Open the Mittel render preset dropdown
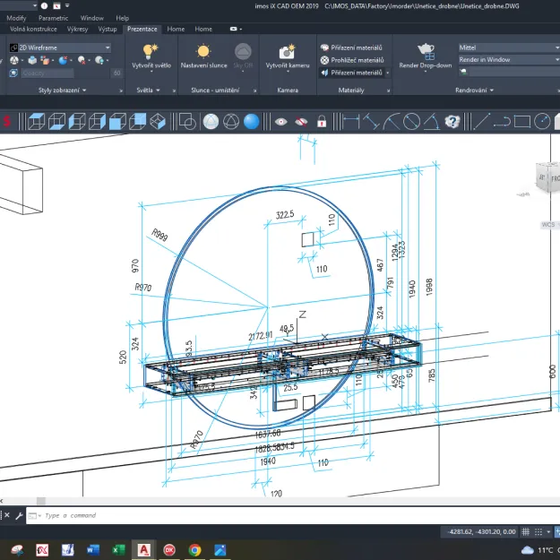The height and width of the screenshot is (560, 560). point(509,47)
